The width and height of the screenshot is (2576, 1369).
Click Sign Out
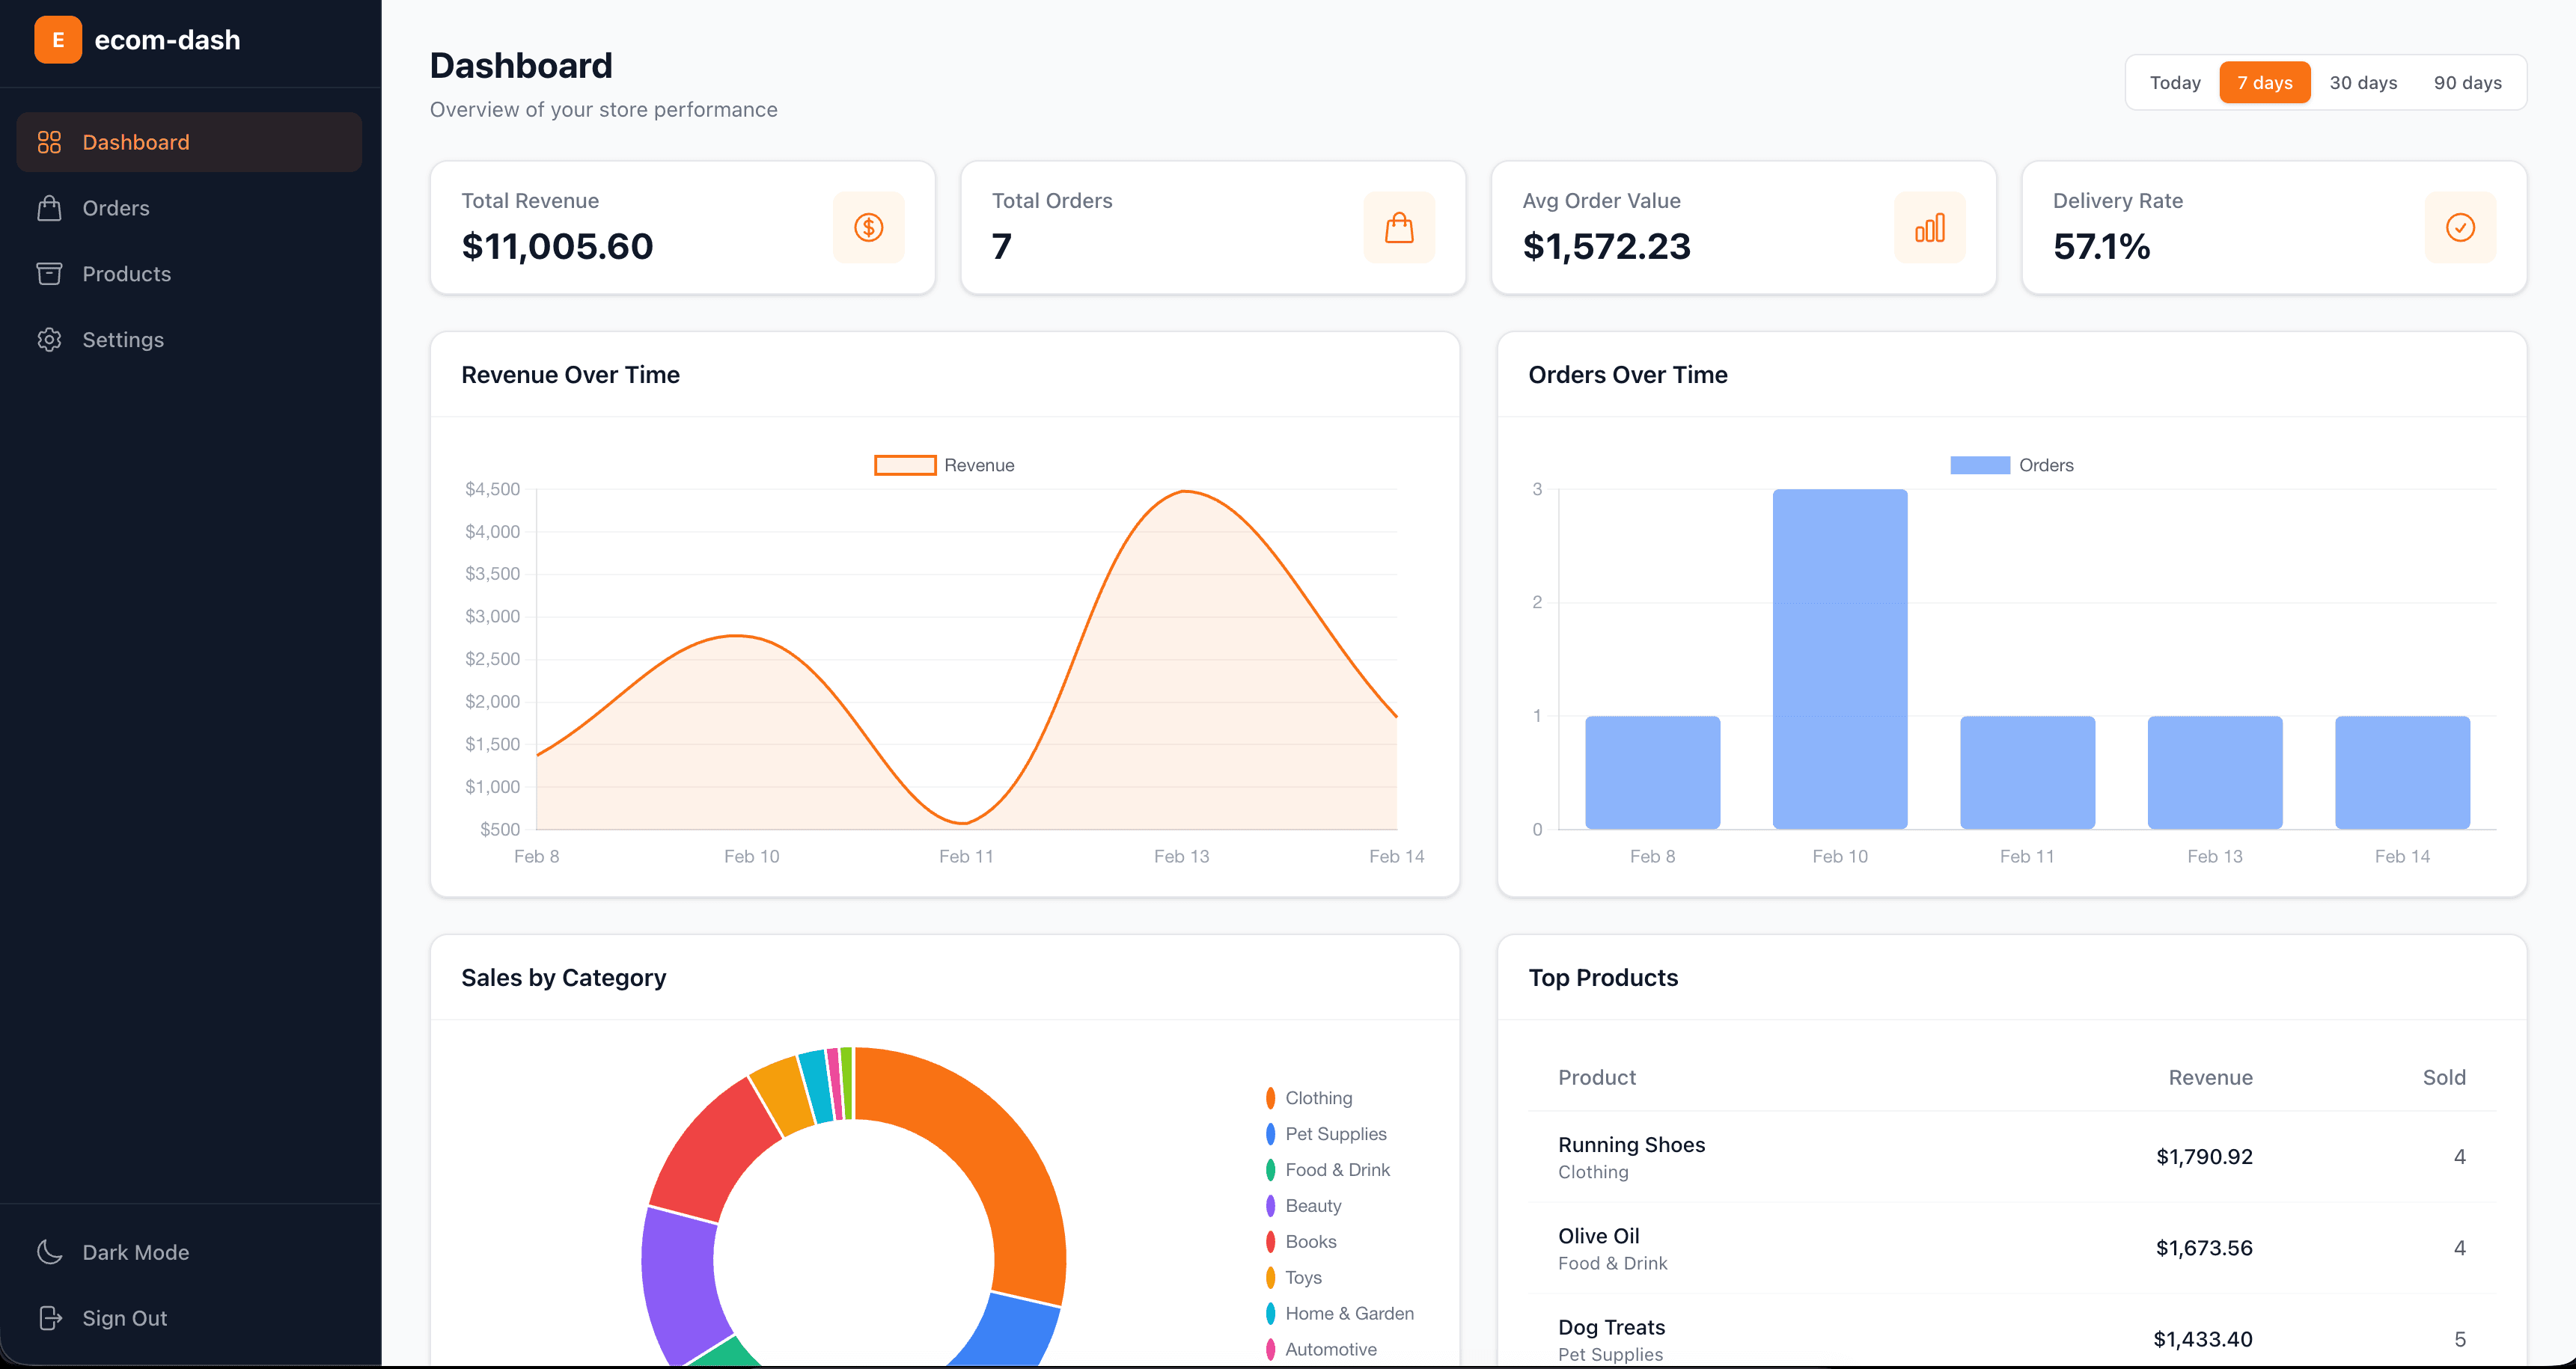(124, 1318)
